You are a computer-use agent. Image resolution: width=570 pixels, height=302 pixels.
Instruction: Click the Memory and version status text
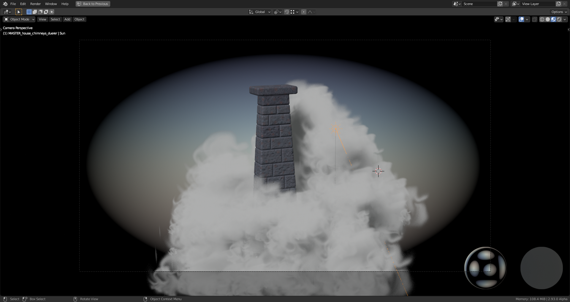coord(541,299)
